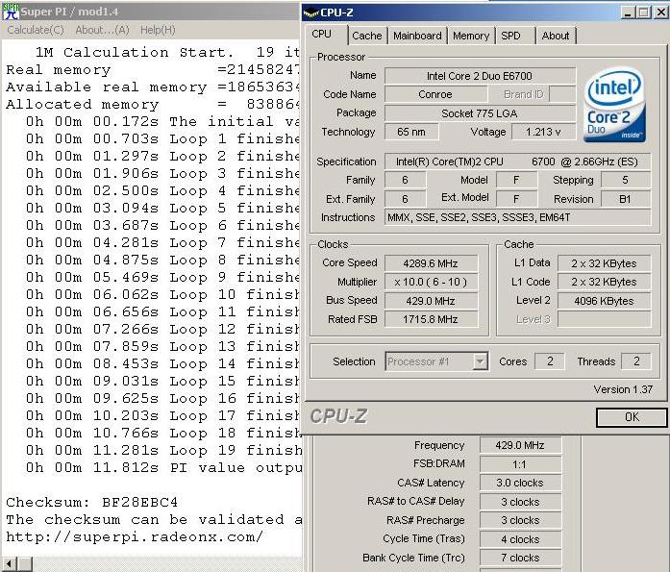Click the 11.812s PI value output line

tap(163, 468)
